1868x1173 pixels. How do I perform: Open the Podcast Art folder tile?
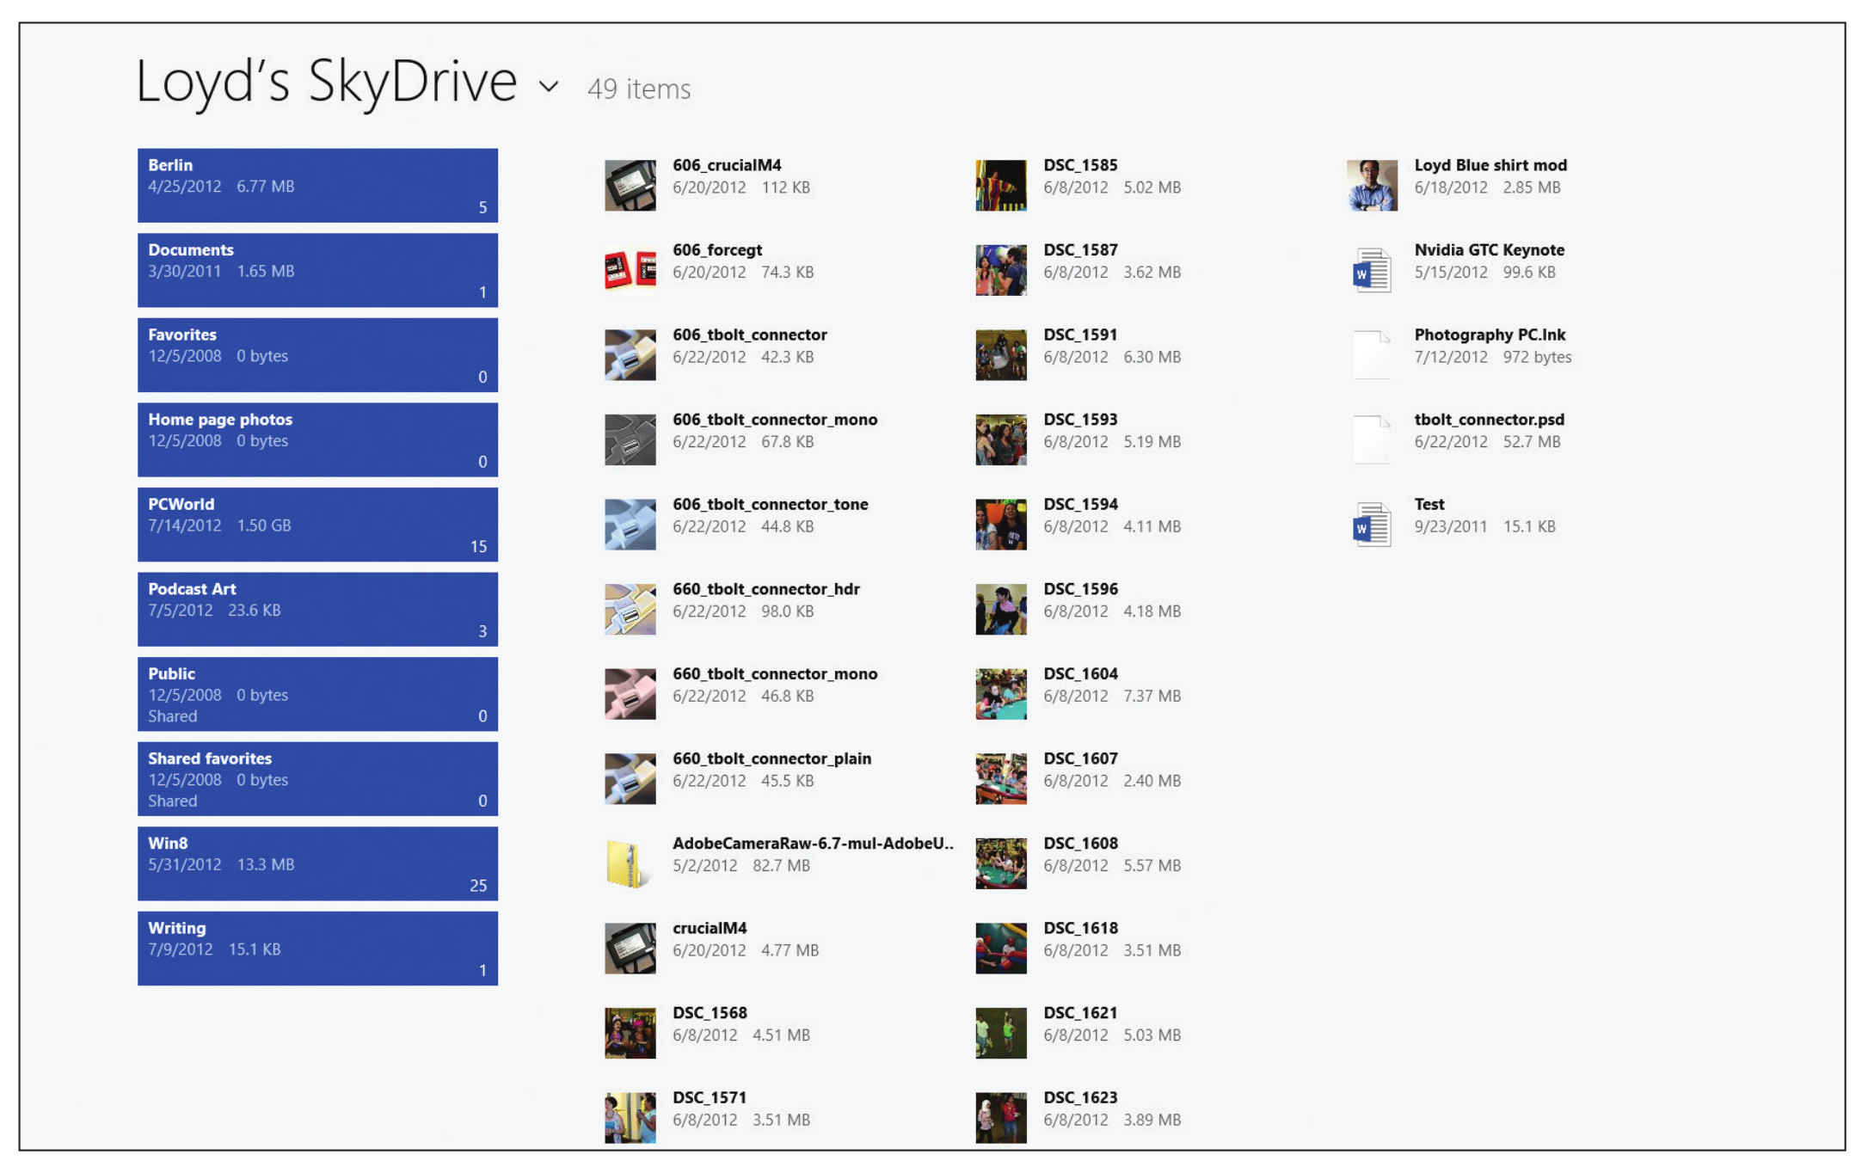317,609
